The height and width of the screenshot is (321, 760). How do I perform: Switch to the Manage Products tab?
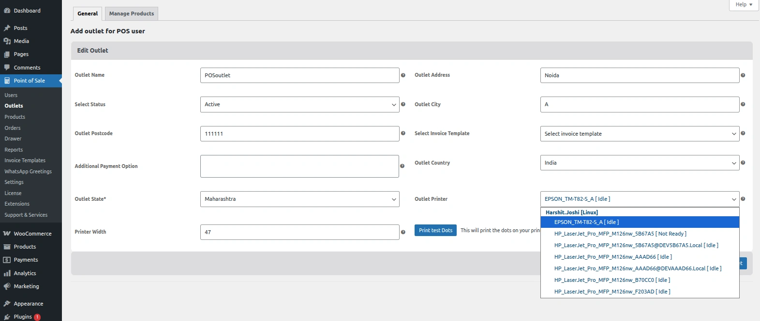point(132,14)
